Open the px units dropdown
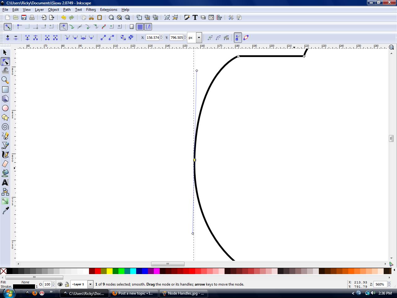Viewport: 397px width, 298px height. click(x=199, y=38)
